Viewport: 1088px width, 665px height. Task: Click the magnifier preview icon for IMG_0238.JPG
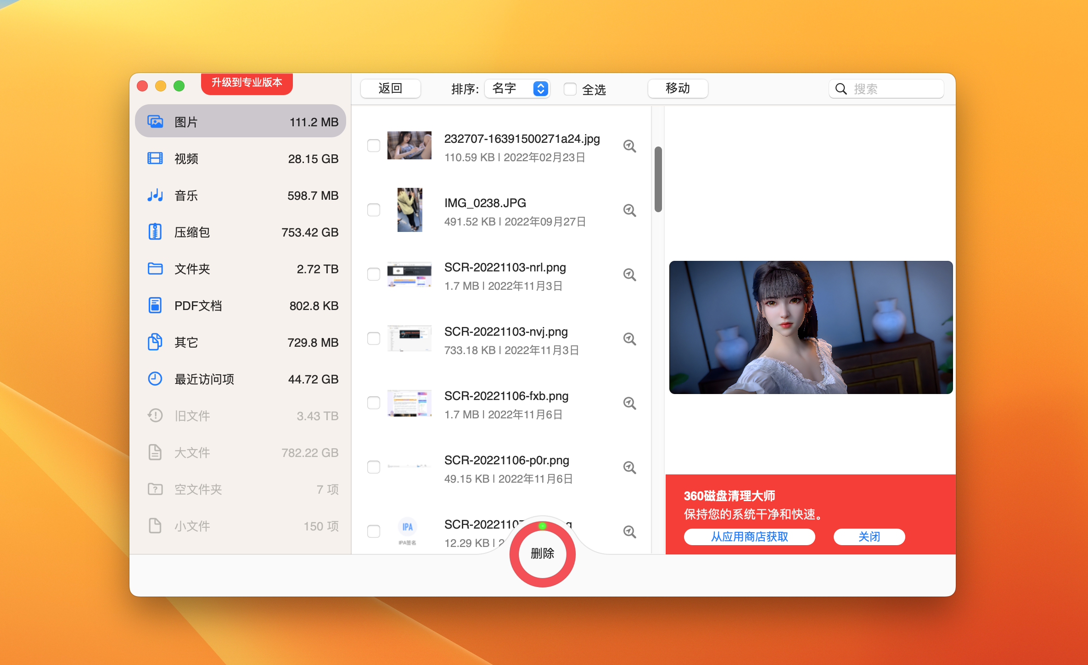coord(629,210)
